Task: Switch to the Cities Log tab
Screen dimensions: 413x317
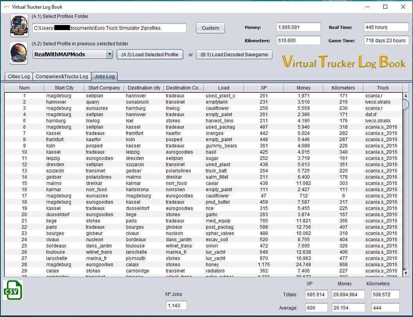Action: pos(18,77)
